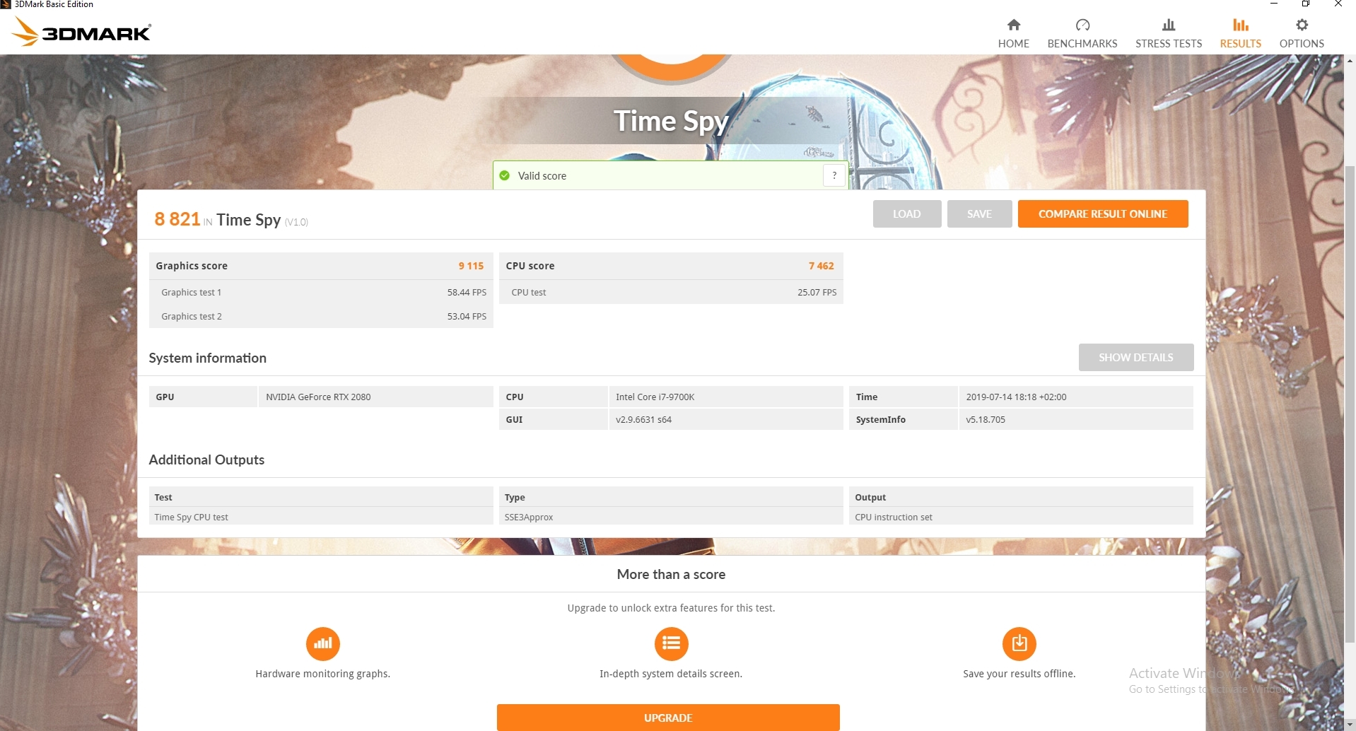This screenshot has width=1356, height=731.
Task: Switch to the STRESS TESTS tab label
Action: [1169, 43]
